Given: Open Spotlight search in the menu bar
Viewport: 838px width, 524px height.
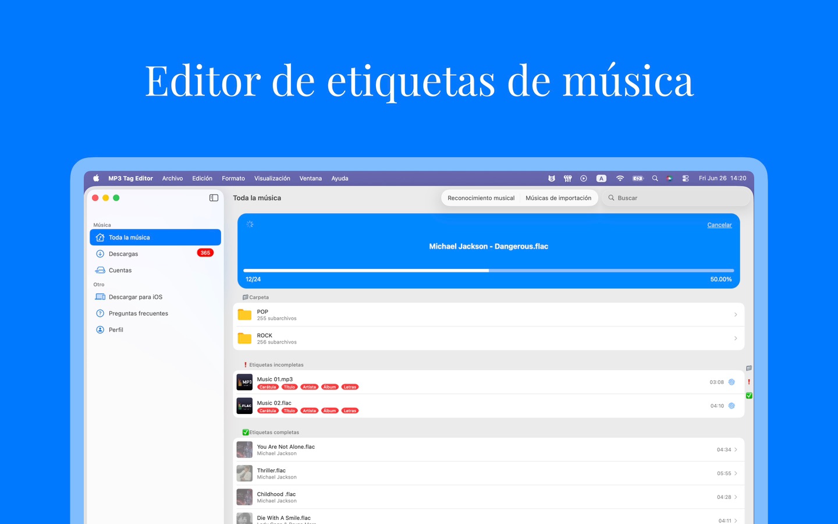Looking at the screenshot, I should pos(655,178).
